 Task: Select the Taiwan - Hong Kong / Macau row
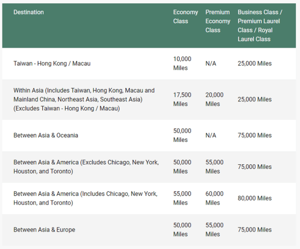[149, 63]
